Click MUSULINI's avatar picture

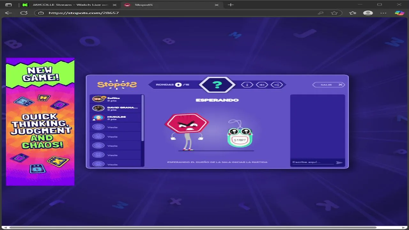pyautogui.click(x=98, y=118)
